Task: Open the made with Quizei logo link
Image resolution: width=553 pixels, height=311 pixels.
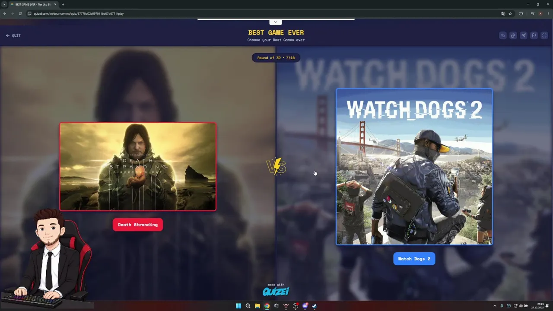Action: click(276, 290)
